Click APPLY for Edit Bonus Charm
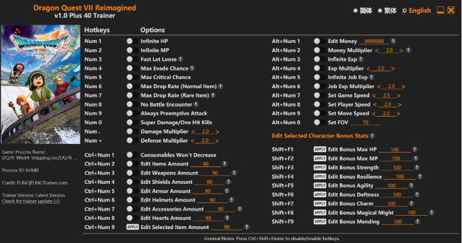The height and width of the screenshot is (243, 462). 320,204
